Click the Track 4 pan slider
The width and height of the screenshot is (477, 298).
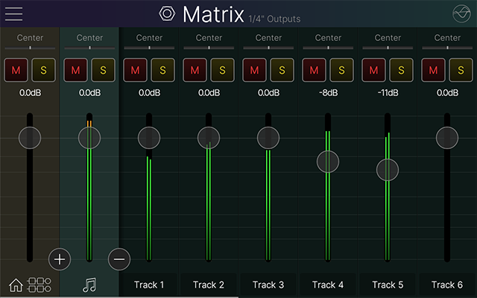click(328, 48)
